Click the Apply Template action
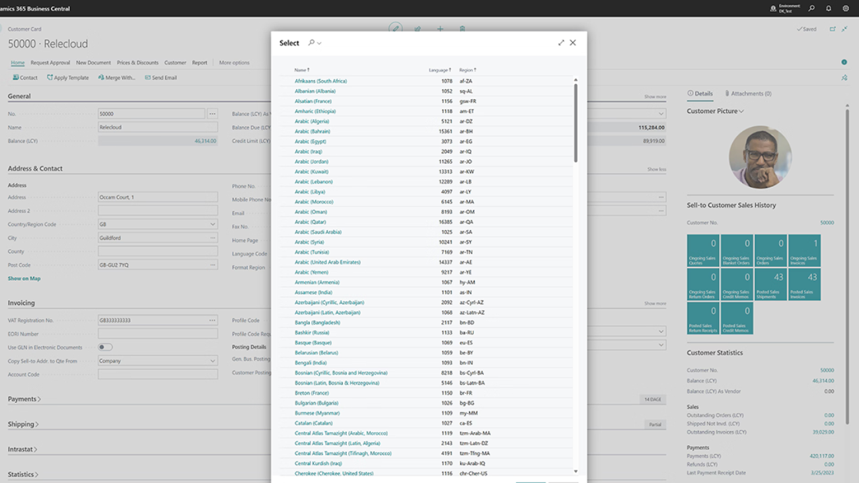Screen dimensions: 859x483 (67, 78)
